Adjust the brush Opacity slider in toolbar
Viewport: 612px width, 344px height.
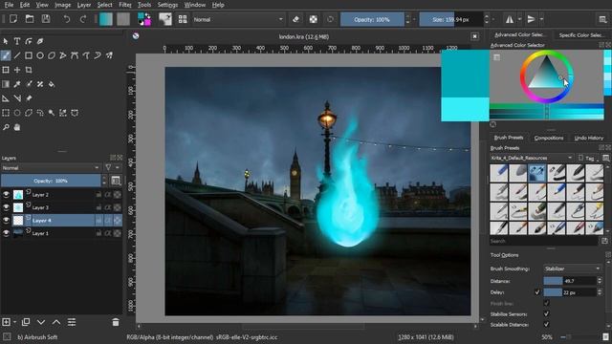[372, 19]
